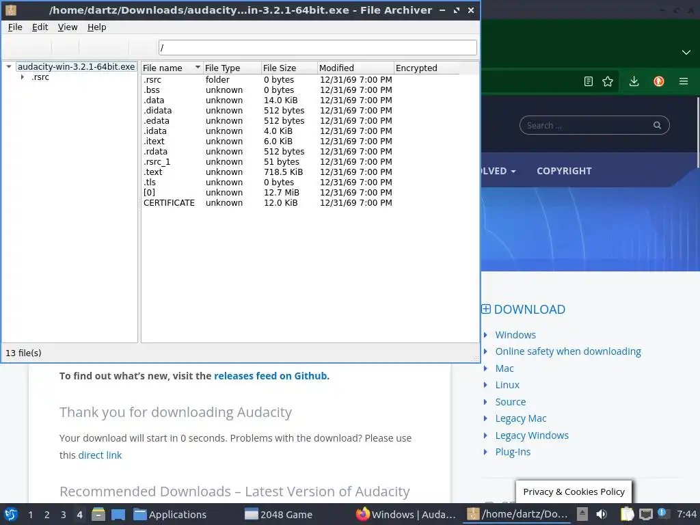This screenshot has height=525, width=700.
Task: Select the .didata file row
Action: [x=301, y=110]
